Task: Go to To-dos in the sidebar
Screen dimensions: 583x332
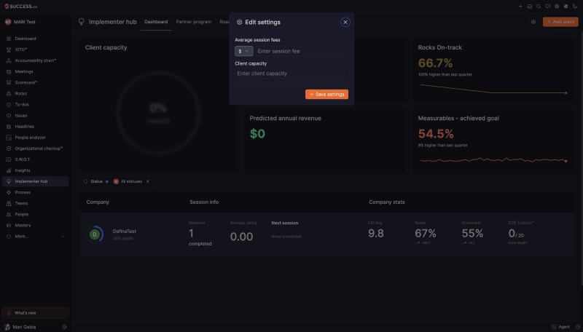Action: [35, 104]
